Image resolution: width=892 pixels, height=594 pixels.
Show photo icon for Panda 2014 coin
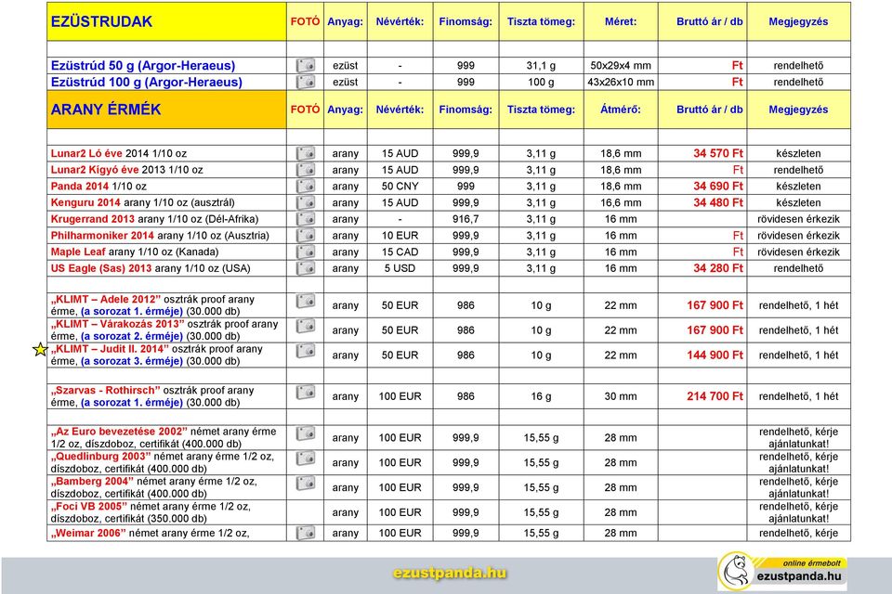pos(306,186)
